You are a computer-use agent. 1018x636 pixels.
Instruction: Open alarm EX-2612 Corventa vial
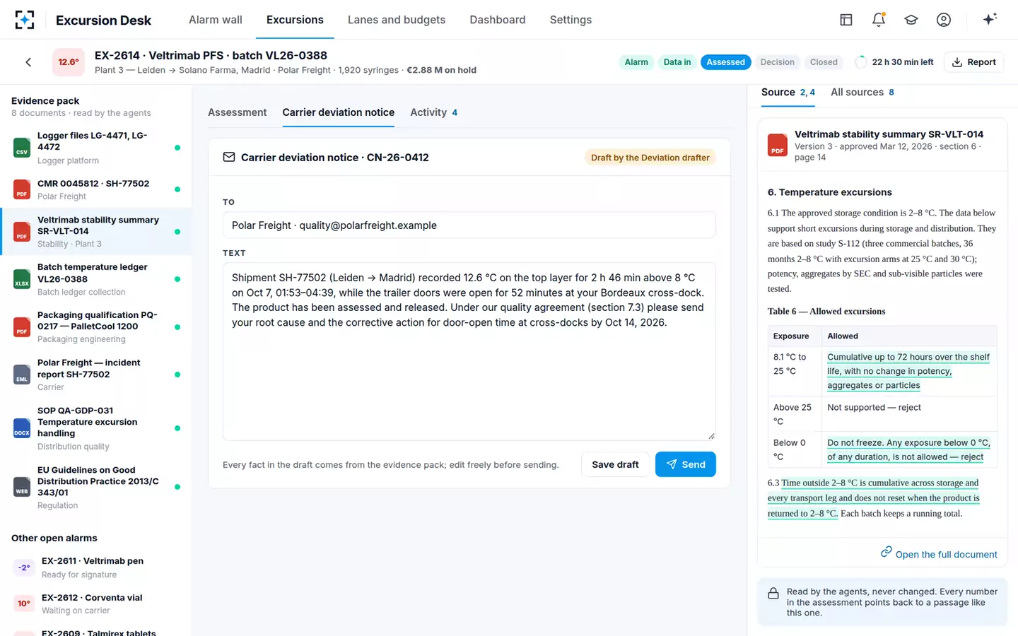pyautogui.click(x=95, y=603)
